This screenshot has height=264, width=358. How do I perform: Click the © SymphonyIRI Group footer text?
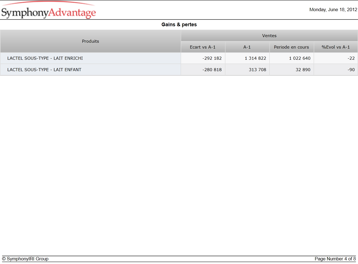pyautogui.click(x=25, y=259)
